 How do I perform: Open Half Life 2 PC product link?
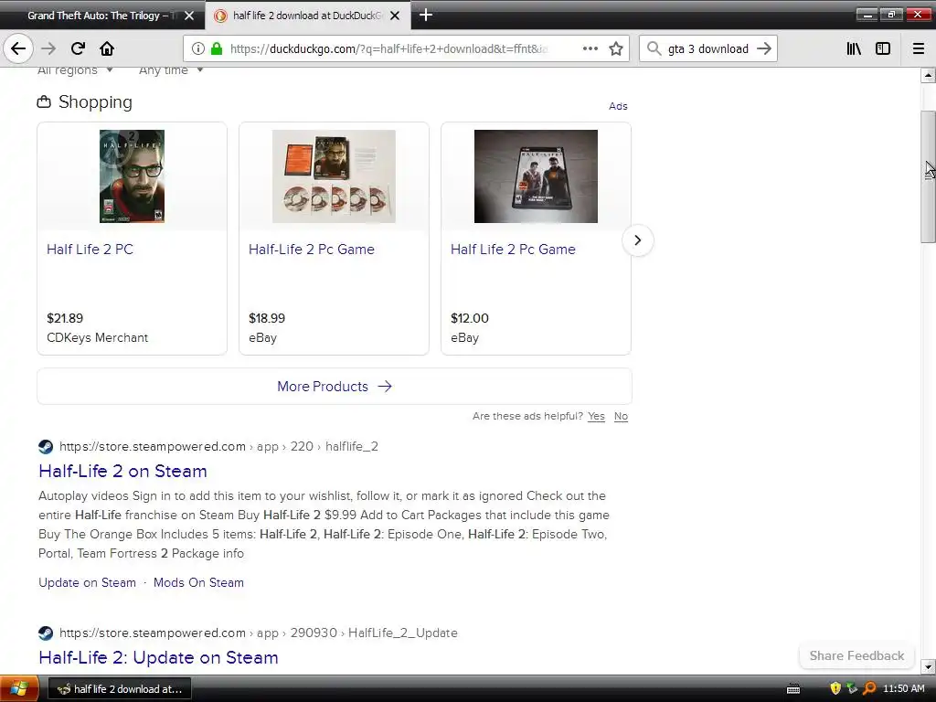[90, 249]
